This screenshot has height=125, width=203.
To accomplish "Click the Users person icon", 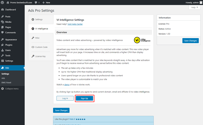I will point(3,50).
